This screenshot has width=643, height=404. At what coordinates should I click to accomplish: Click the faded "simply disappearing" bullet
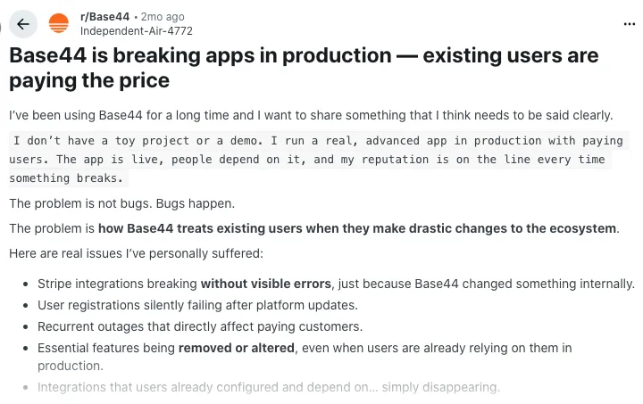point(268,387)
